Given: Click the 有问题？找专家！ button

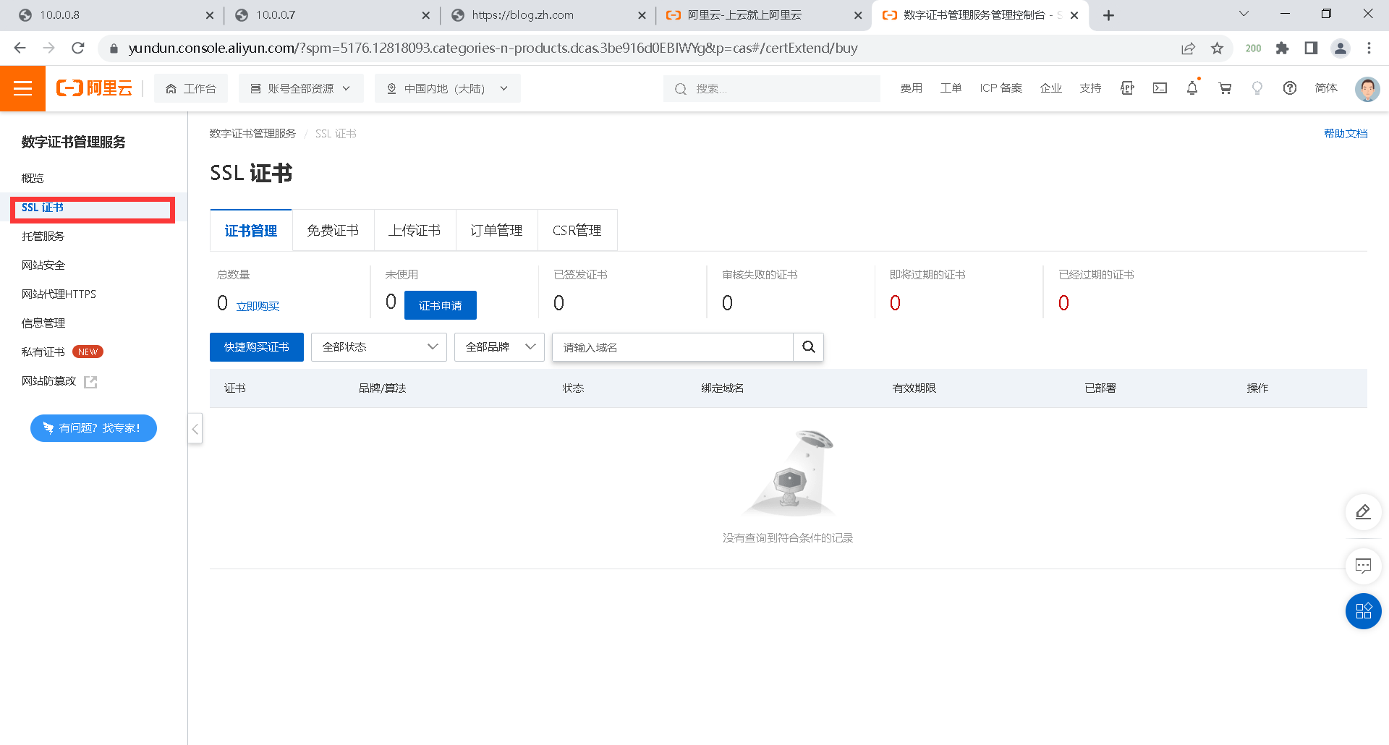Looking at the screenshot, I should (93, 428).
